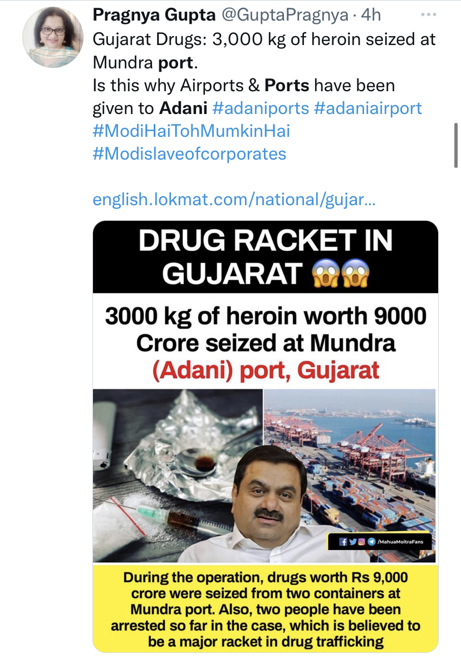Open Pragnya Gupta's profile avatar

[x=52, y=37]
